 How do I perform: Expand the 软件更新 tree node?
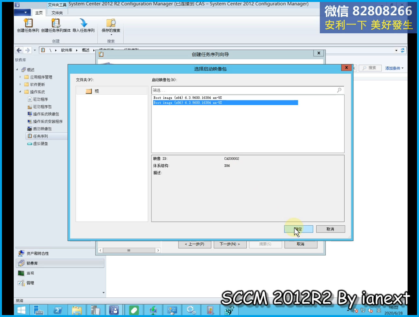click(20, 84)
